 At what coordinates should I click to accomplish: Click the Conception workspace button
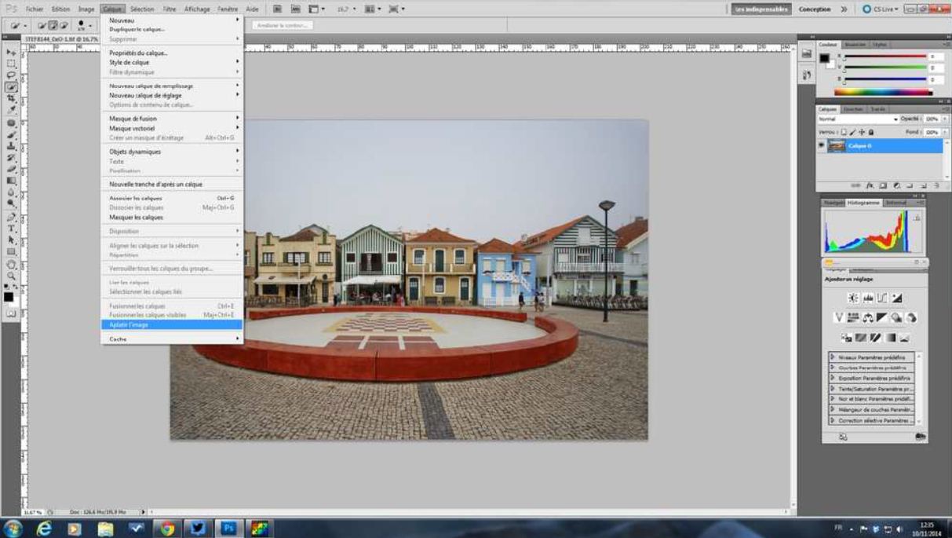[815, 9]
